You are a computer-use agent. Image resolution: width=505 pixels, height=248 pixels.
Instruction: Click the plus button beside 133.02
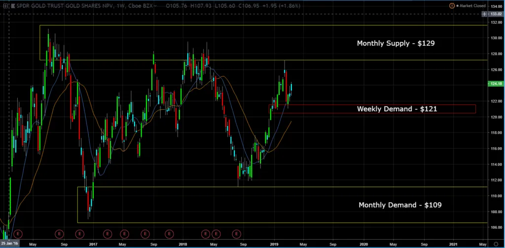(484, 14)
